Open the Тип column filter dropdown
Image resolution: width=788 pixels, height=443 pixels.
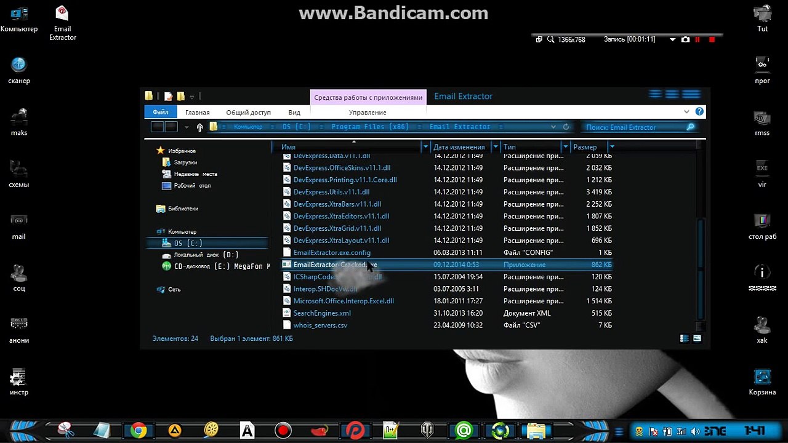pyautogui.click(x=565, y=147)
